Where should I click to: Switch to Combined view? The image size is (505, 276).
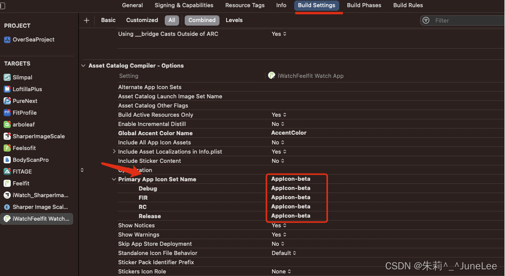pos(202,20)
